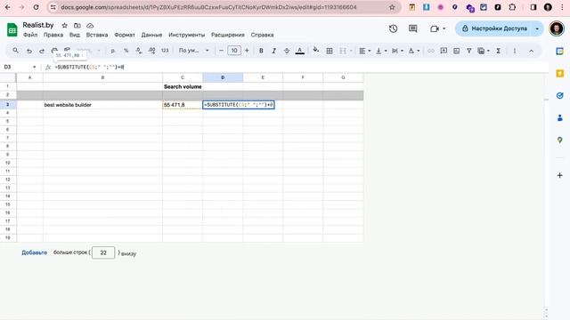View cloud save status icon
Viewport: 570px width, 320px height.
pyautogui.click(x=90, y=26)
